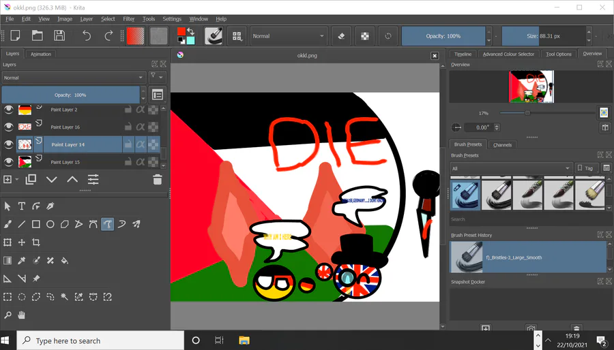
Task: Select the Zoom magnifier tool
Action: [x=8, y=315]
